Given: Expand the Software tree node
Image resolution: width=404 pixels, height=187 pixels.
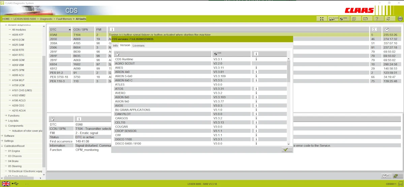Looking at the screenshot, I should point(9,136).
